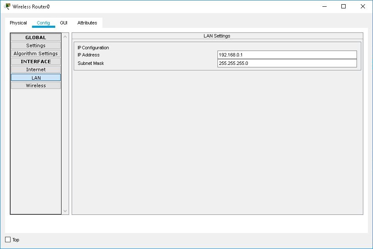Screen dimensions: 373x249
Task: Click the GLOBAL section header
Action: (x=36, y=37)
